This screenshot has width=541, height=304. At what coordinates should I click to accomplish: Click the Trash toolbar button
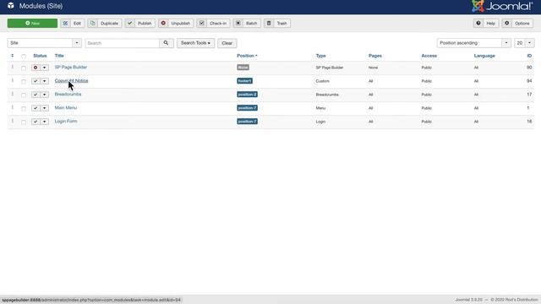tap(277, 23)
